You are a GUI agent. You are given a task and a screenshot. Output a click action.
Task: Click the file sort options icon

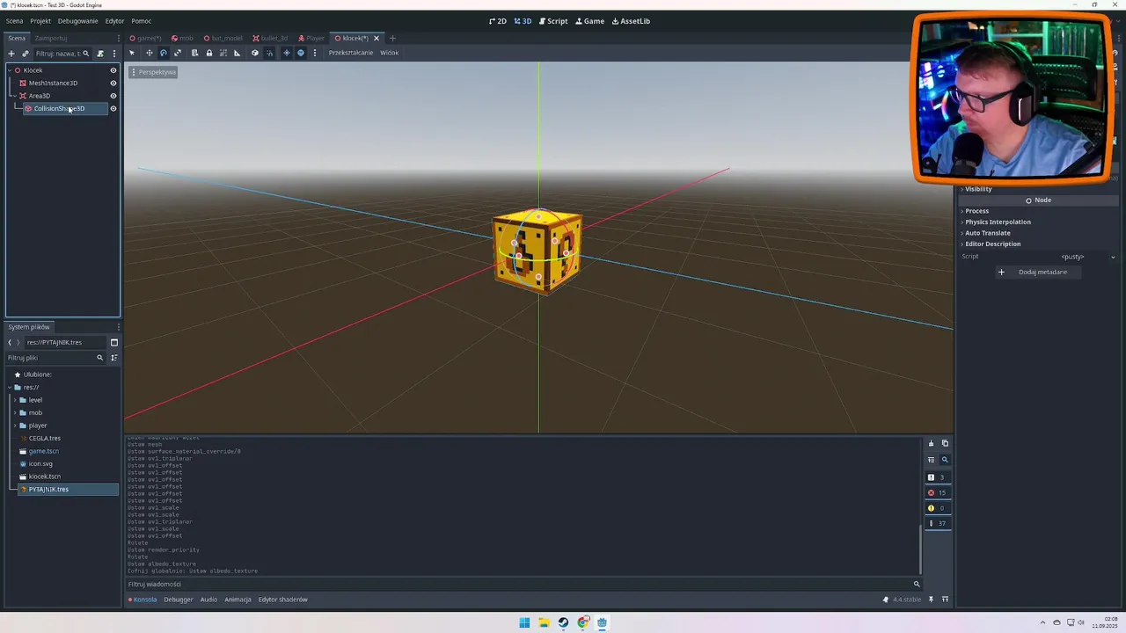point(113,358)
